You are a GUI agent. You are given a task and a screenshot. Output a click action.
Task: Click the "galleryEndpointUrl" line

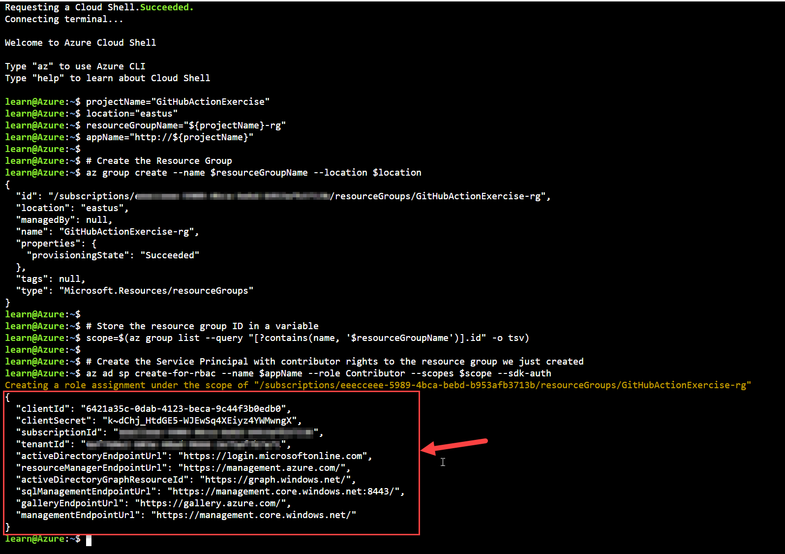coord(153,503)
